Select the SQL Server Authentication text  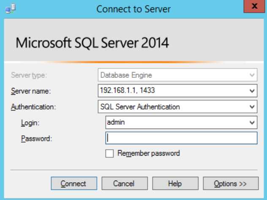pos(140,107)
